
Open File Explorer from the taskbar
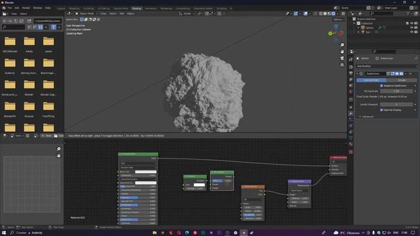point(155,233)
